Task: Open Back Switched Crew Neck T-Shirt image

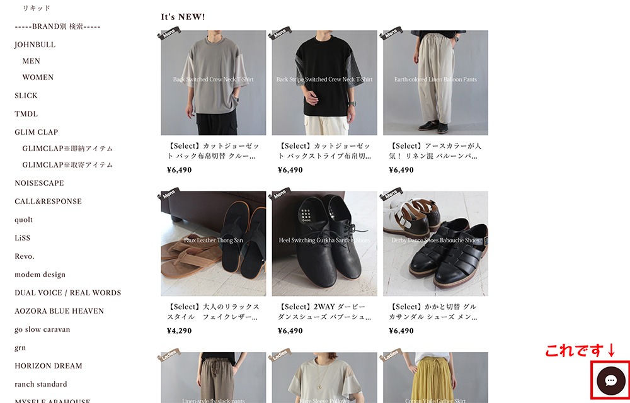Action: [x=214, y=82]
